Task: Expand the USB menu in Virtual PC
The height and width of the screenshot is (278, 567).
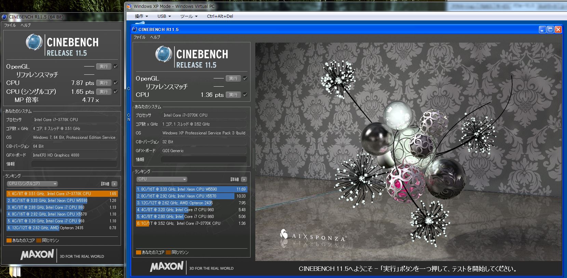Action: point(164,16)
